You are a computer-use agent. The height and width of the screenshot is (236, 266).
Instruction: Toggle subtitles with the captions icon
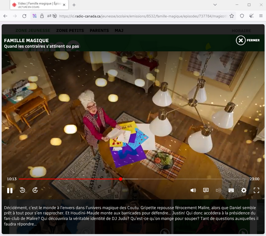pyautogui.click(x=206, y=190)
